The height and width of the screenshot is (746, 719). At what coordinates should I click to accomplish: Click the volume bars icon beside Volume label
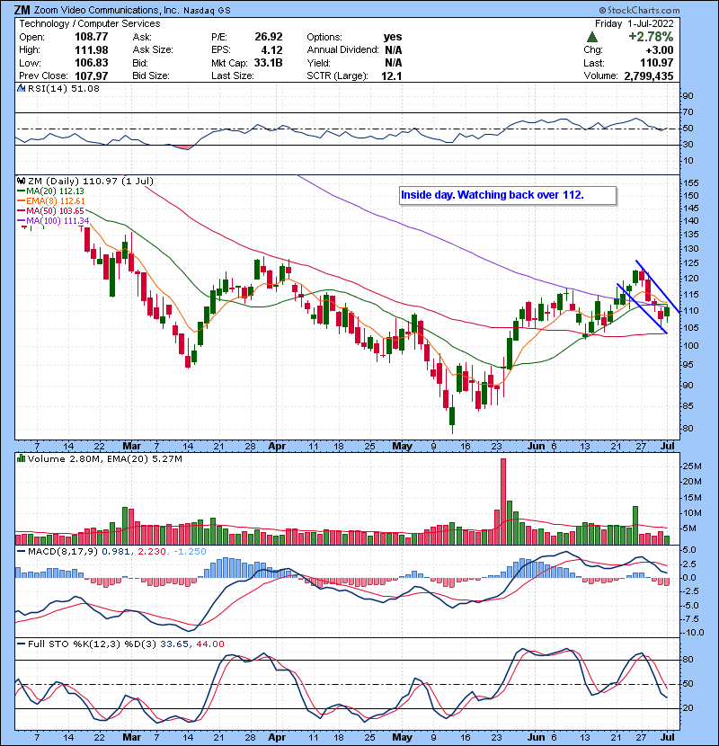[21, 459]
